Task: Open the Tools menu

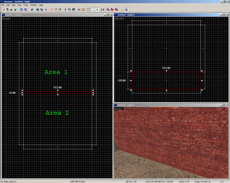Action: [x=26, y=5]
